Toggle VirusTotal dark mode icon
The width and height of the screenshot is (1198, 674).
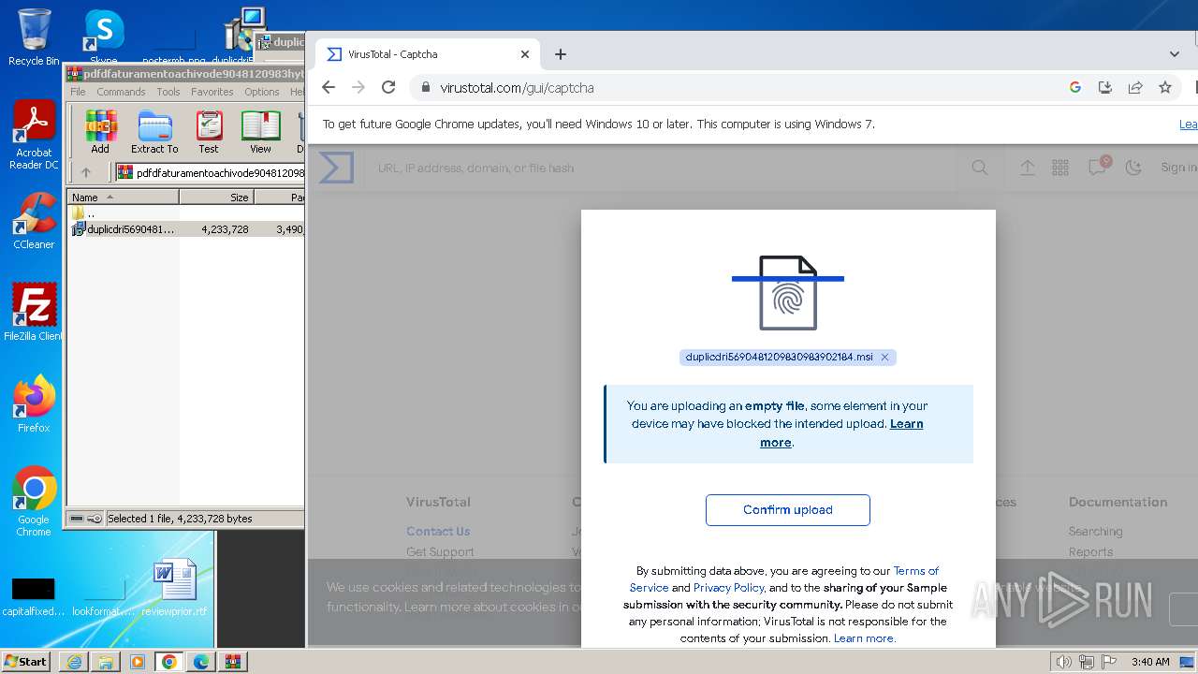[1133, 168]
